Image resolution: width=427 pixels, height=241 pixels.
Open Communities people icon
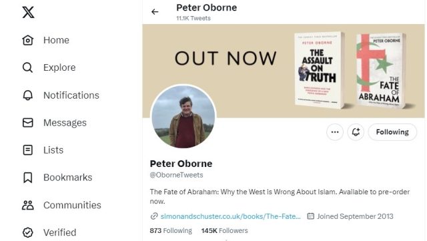click(27, 205)
